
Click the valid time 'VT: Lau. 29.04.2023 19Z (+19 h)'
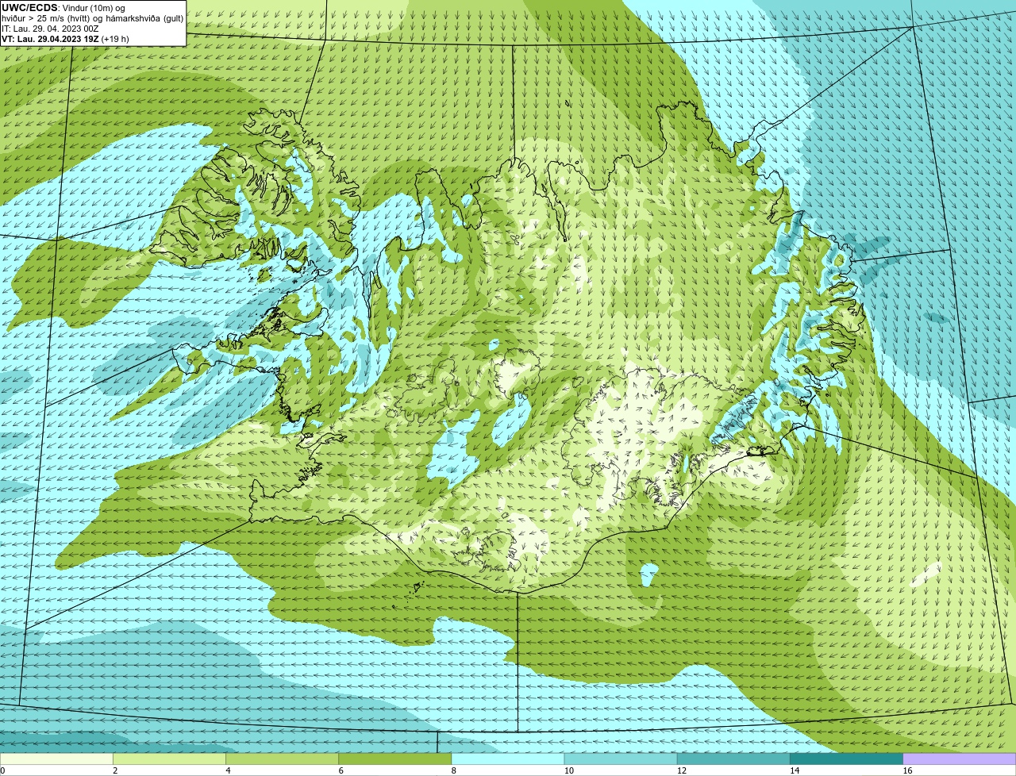[65, 39]
